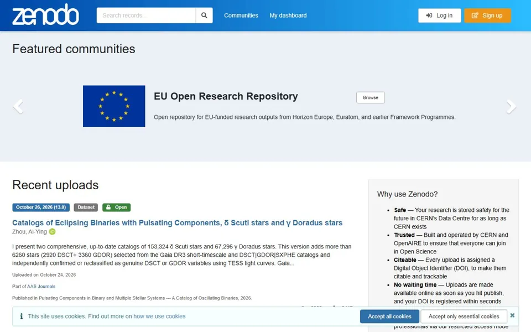Click the October 26, 2026 (13.0) version label
This screenshot has height=332, width=531.
point(41,207)
